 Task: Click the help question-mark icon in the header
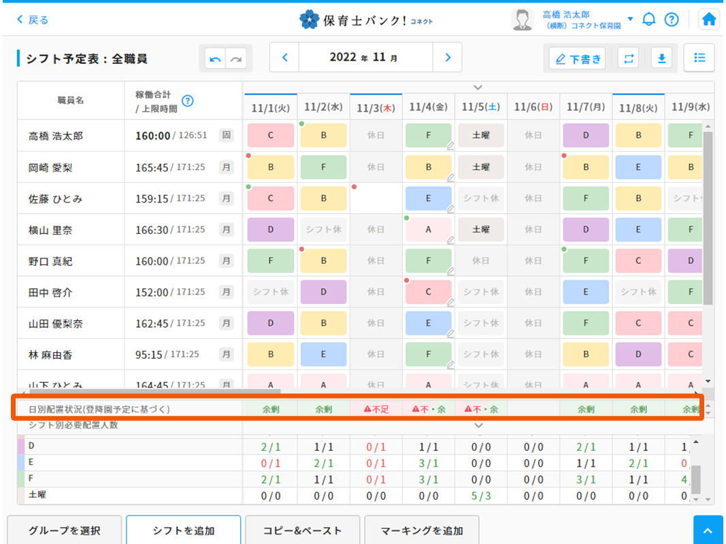pyautogui.click(x=672, y=19)
